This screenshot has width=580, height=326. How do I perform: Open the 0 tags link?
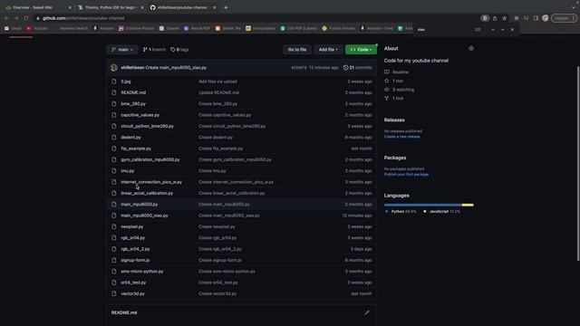tap(179, 50)
